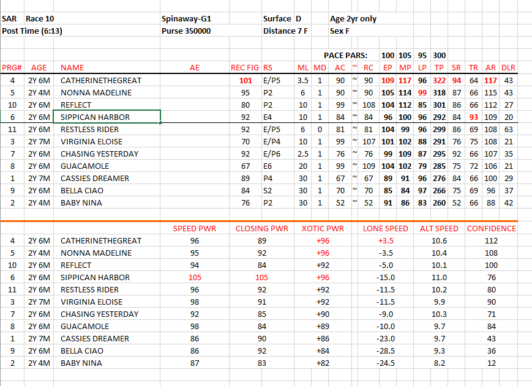The height and width of the screenshot is (386, 532).
Task: Select the PRG# column header
Action: (12, 68)
